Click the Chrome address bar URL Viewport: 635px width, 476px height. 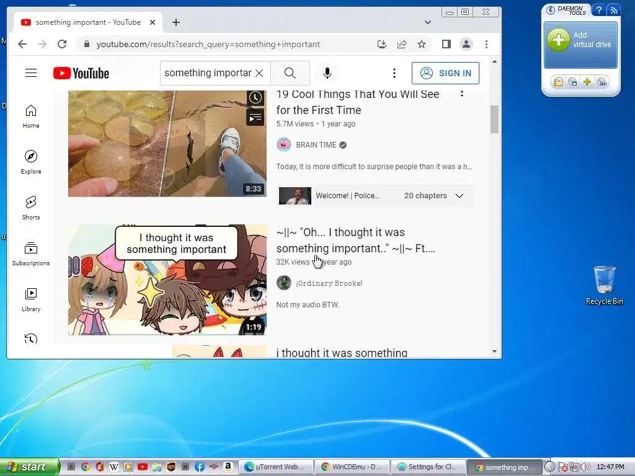[x=208, y=44]
